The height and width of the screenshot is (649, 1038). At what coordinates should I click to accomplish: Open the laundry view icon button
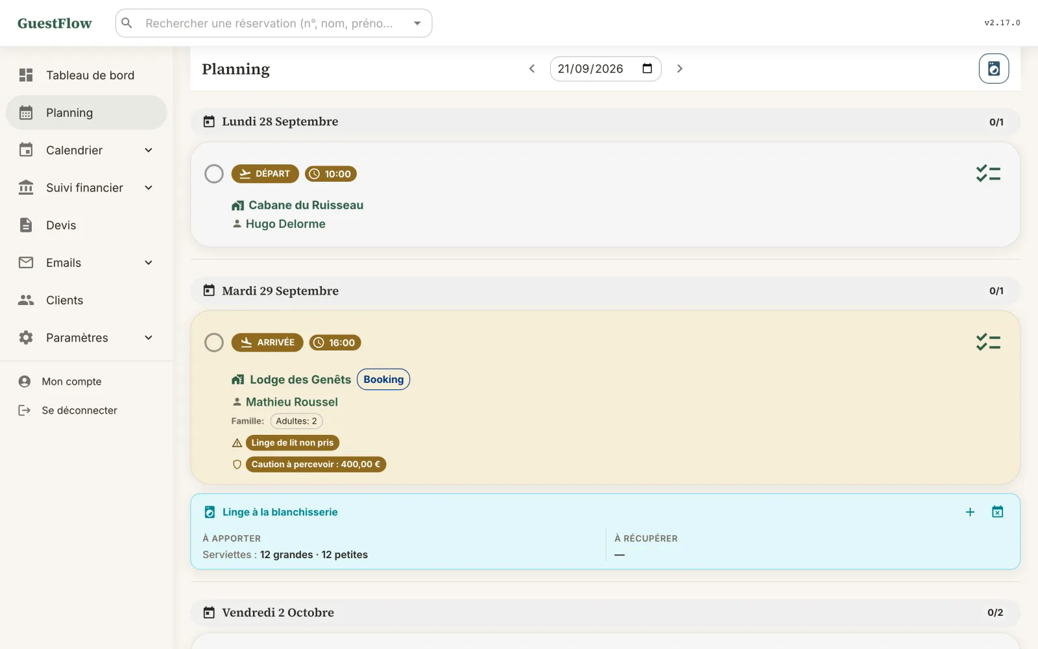[993, 69]
